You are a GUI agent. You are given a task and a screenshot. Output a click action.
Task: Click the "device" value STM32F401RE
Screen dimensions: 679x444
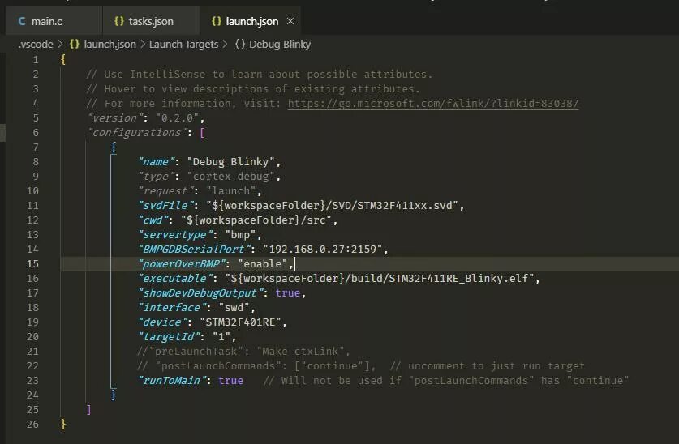pyautogui.click(x=240, y=322)
